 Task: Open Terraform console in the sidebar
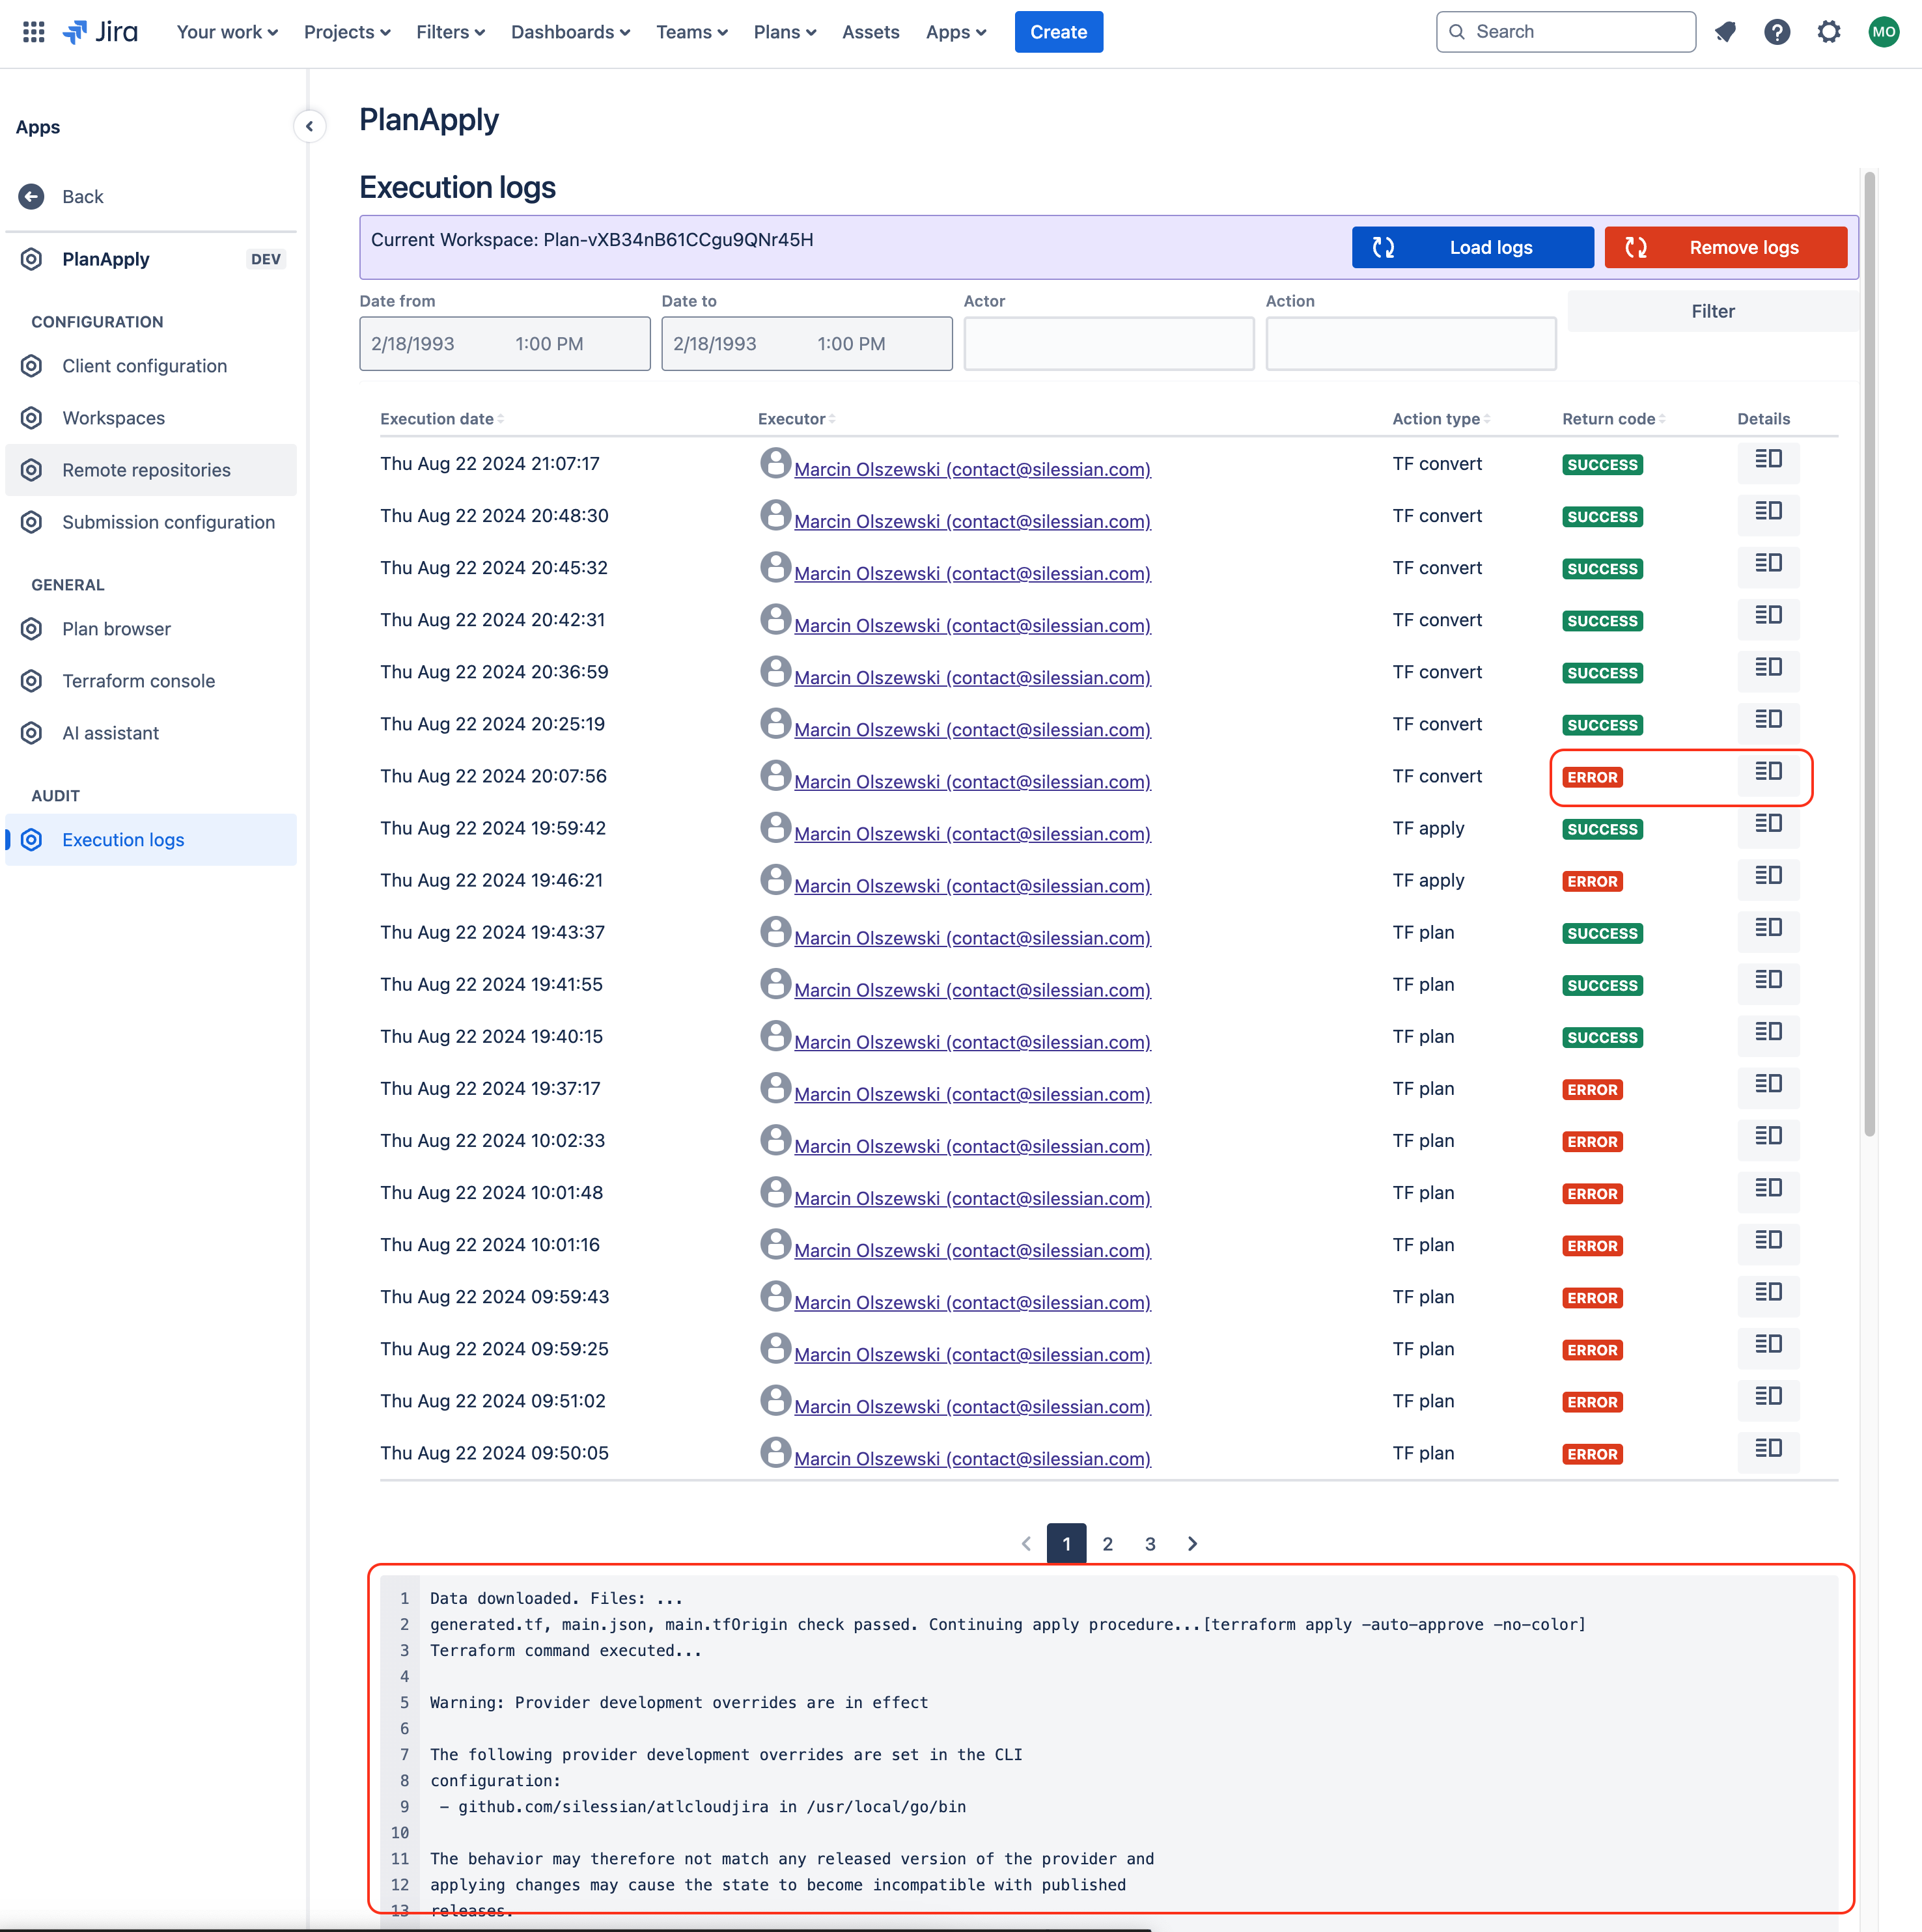(x=138, y=681)
